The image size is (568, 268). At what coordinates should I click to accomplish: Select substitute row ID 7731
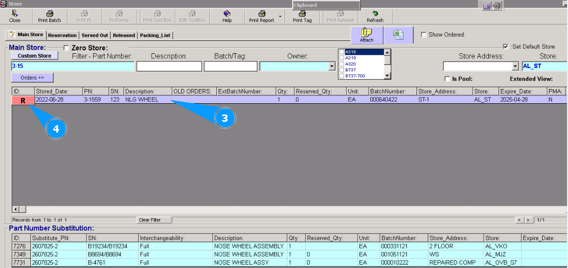click(x=21, y=262)
